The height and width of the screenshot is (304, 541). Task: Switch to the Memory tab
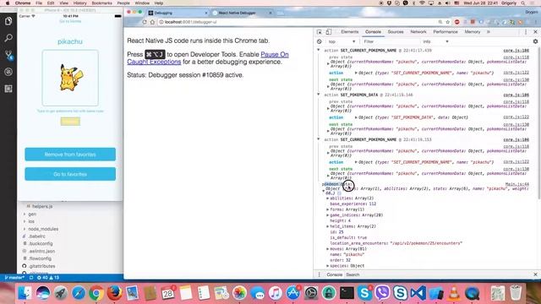pos(473,32)
